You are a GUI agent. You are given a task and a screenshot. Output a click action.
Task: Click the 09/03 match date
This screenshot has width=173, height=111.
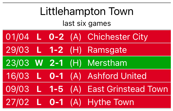point(17,89)
